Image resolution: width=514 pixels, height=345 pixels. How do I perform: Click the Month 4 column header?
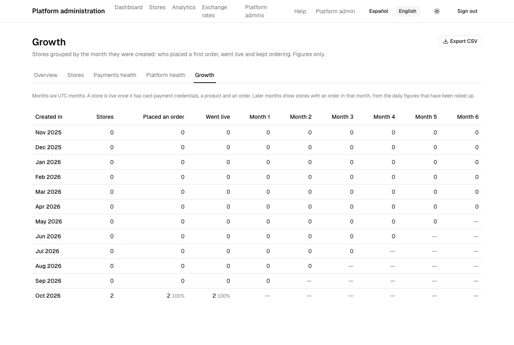coord(384,117)
